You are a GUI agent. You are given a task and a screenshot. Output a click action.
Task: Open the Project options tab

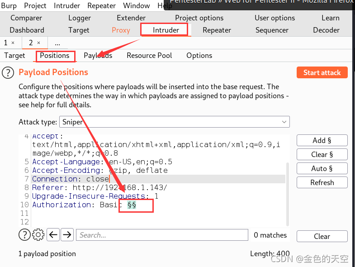coord(199,18)
